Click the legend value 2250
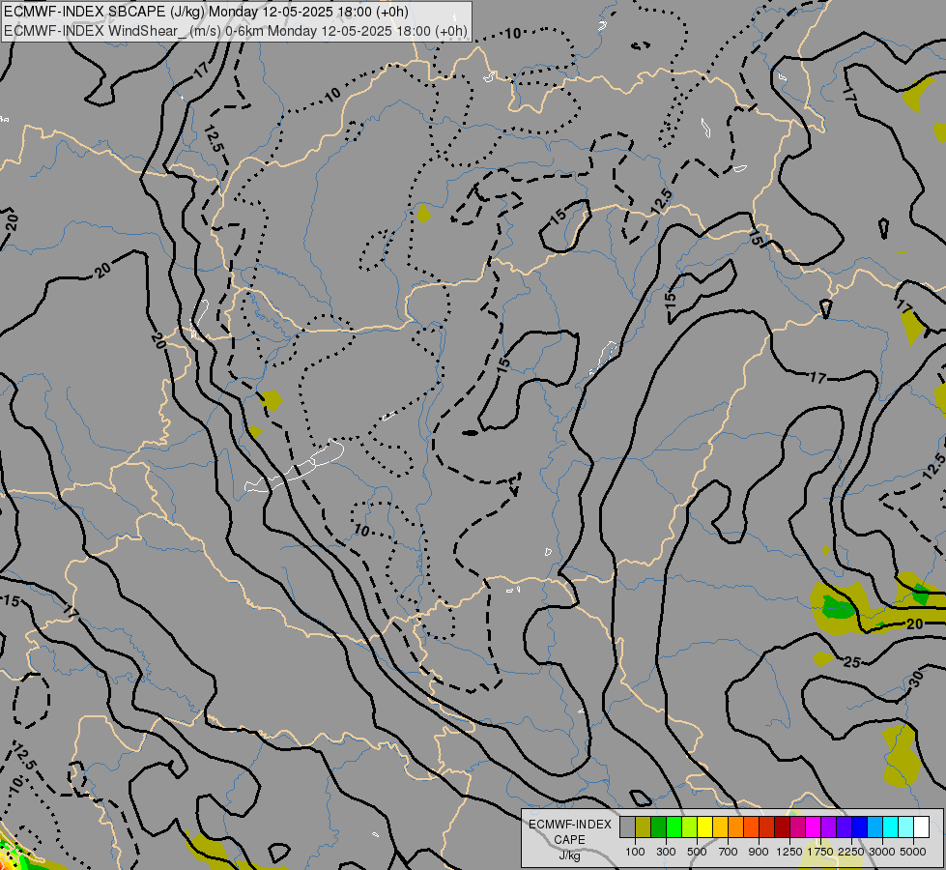 pos(851,852)
